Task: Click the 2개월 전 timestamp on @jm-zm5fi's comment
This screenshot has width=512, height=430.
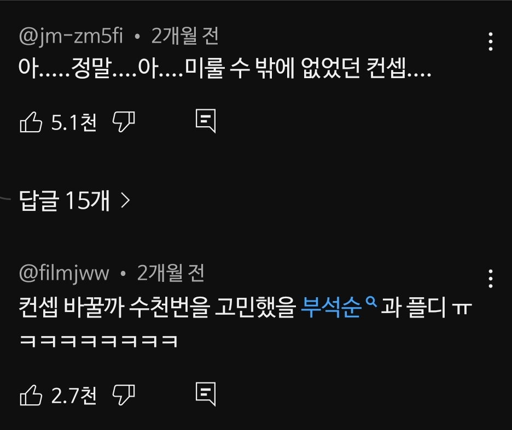Action: (185, 36)
